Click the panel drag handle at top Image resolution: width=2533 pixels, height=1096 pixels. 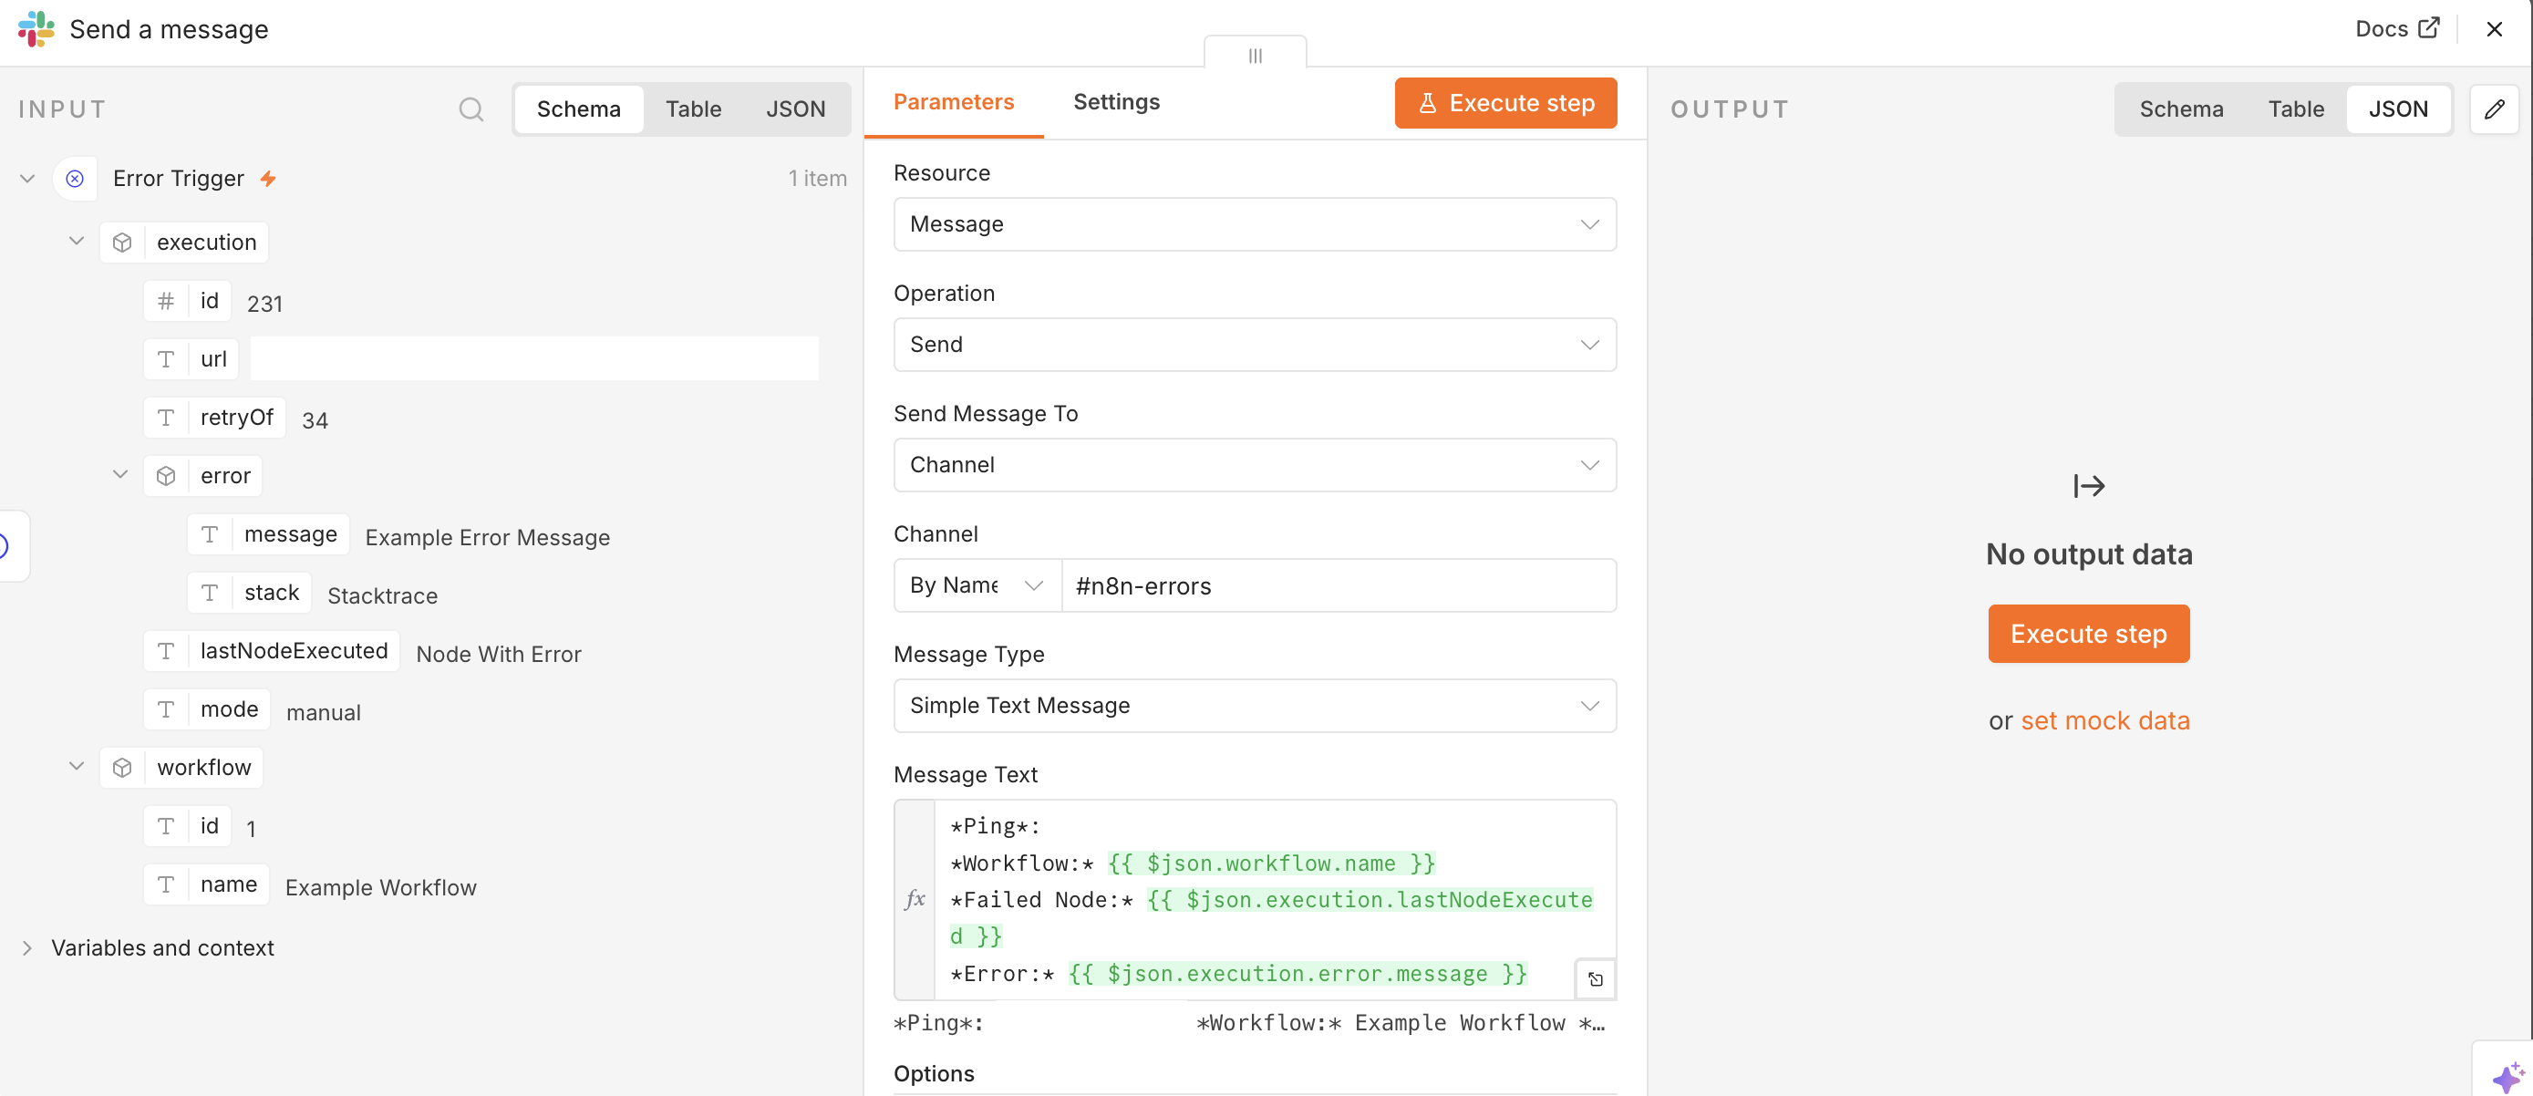coord(1255,55)
